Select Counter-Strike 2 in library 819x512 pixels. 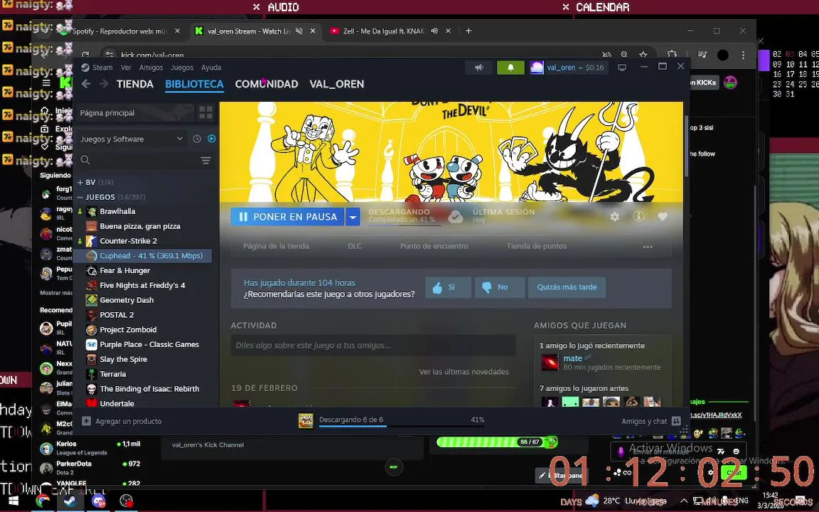pos(128,241)
